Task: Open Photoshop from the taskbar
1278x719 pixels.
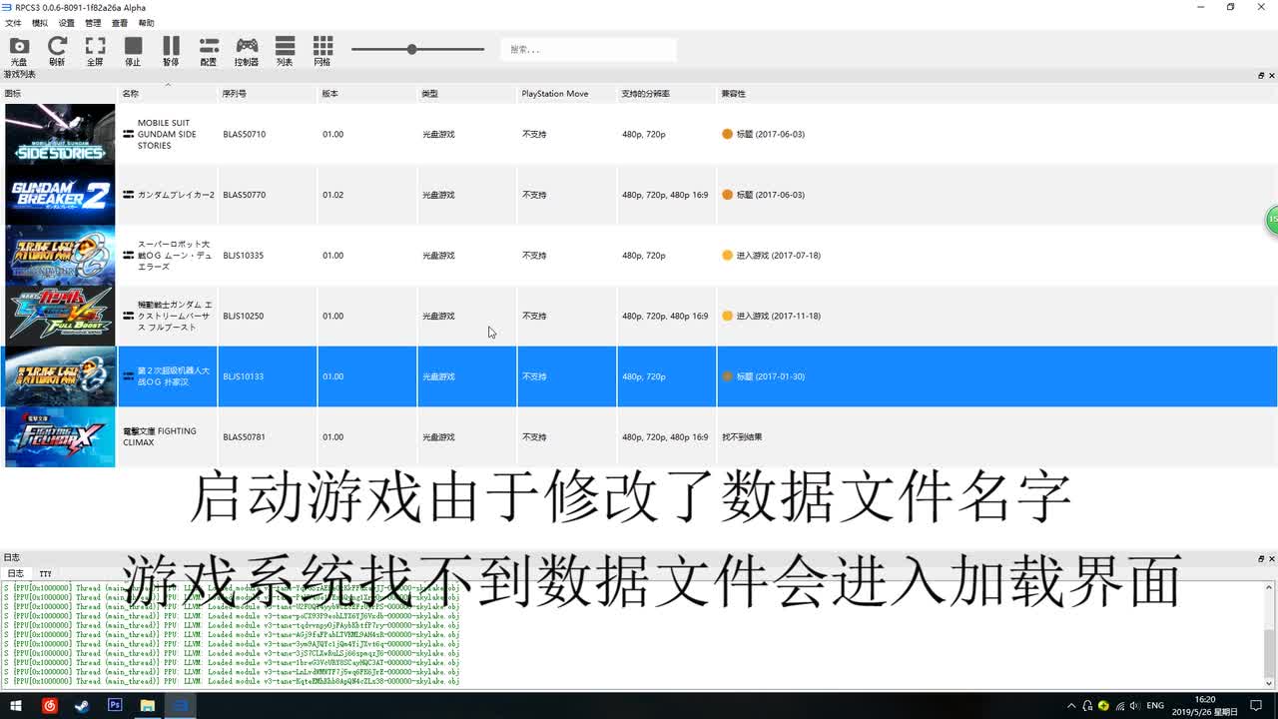Action: coord(115,705)
